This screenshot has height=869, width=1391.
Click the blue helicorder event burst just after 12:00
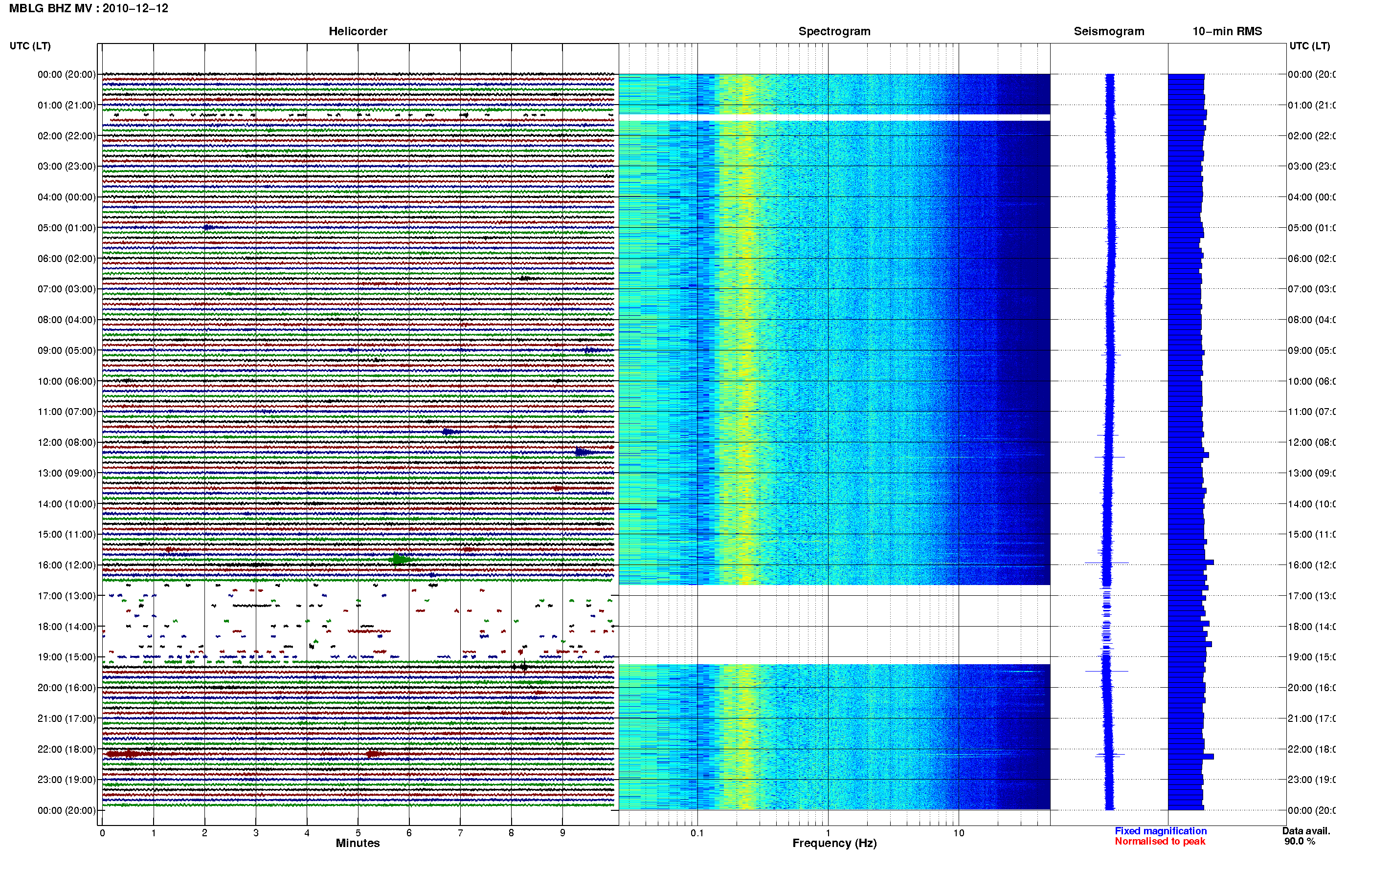pos(583,452)
